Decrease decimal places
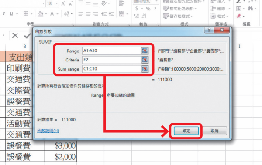Viewport: 262px width, 165px height. [144, 16]
